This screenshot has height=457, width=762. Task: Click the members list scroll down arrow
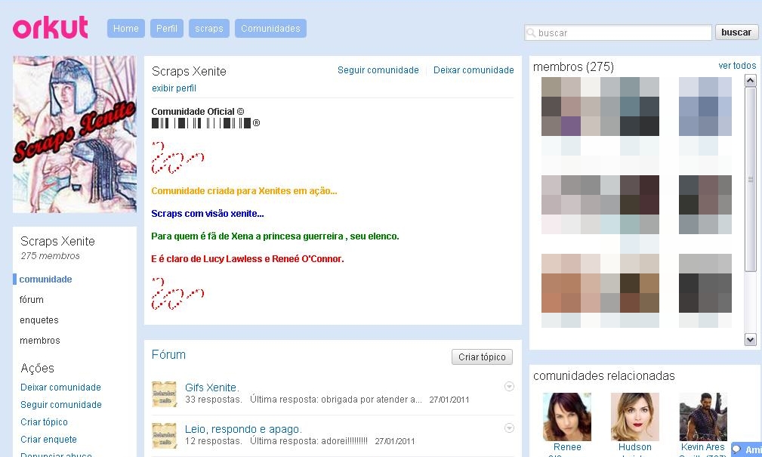(x=751, y=340)
